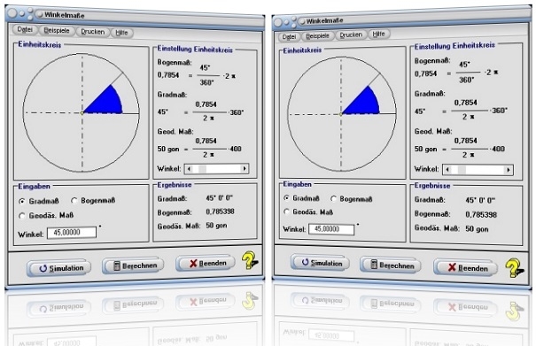
Task: Click Simulation button in left window
Action: point(59,268)
